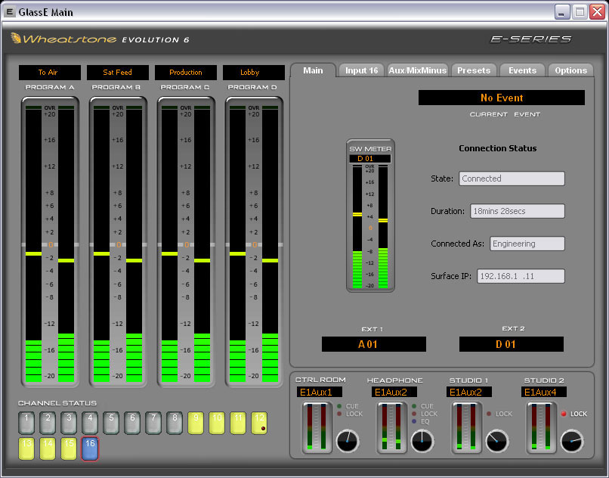
Task: Select channel status button 2
Action: click(48, 423)
